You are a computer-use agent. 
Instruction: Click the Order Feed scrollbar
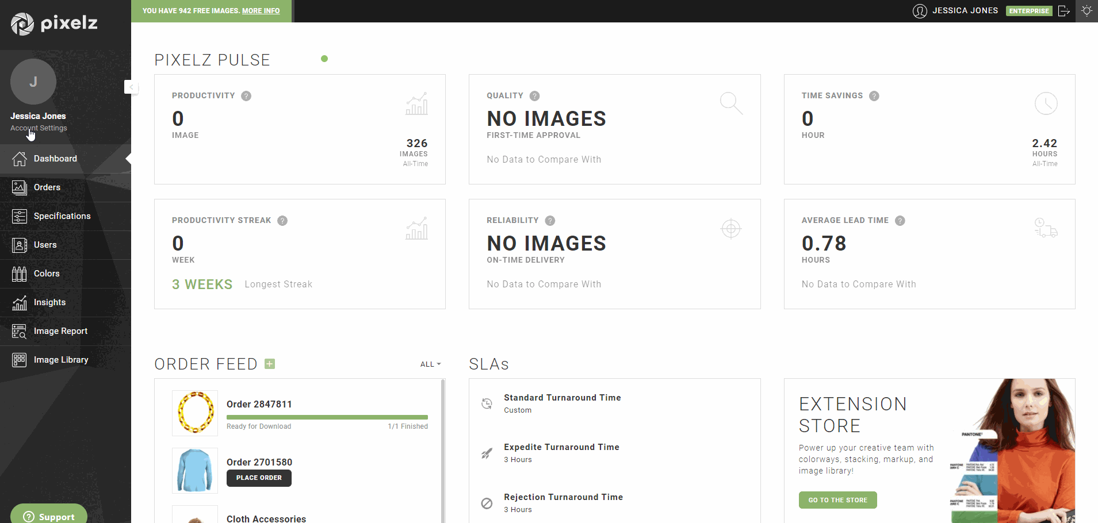443,451
